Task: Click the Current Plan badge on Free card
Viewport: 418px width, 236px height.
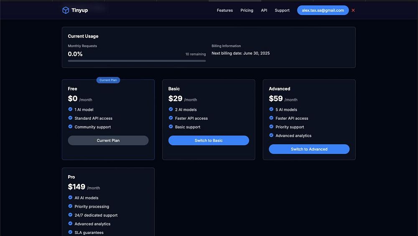Action: [108, 80]
